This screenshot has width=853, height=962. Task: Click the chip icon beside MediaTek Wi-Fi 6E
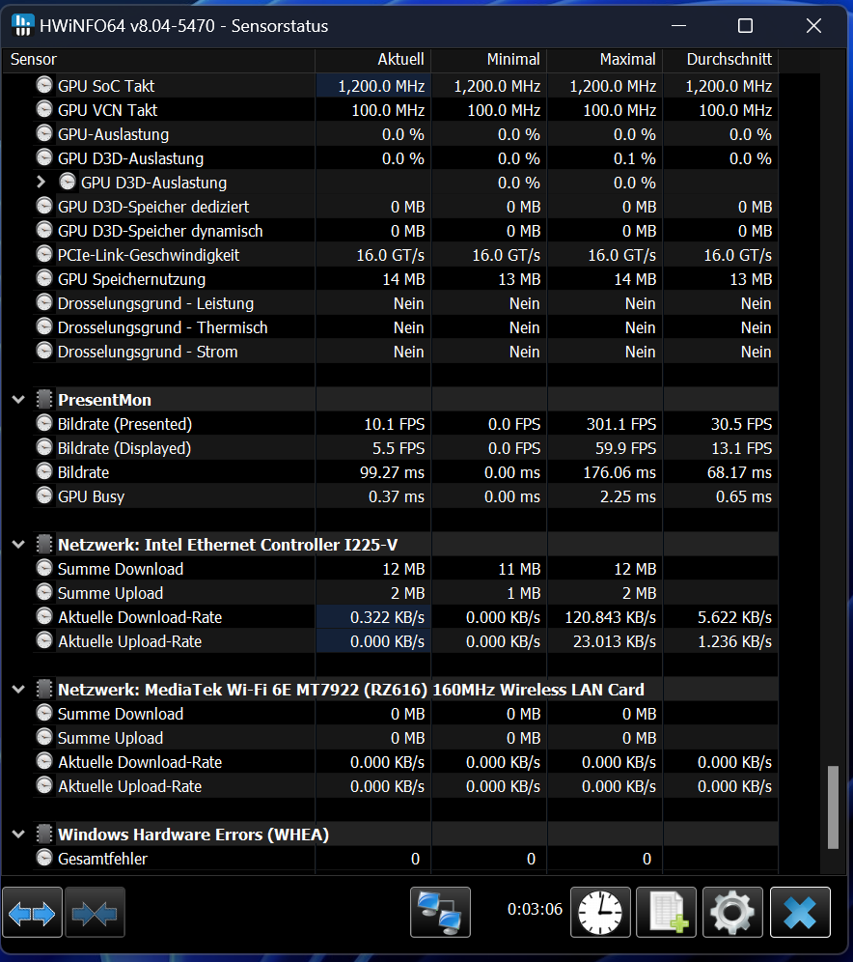point(44,689)
